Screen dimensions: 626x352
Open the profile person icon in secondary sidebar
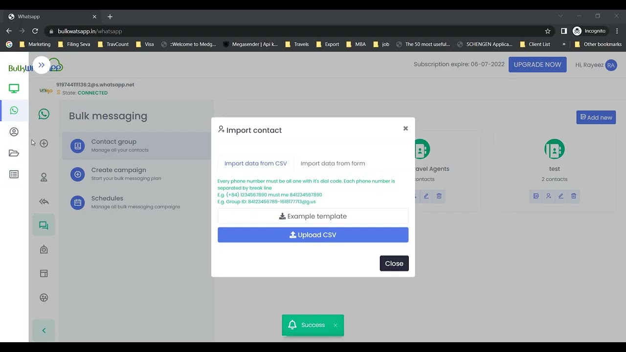[44, 177]
